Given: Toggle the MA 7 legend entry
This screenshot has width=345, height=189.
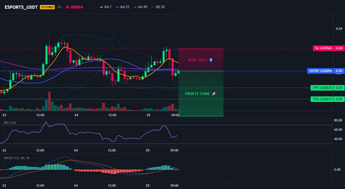Looking at the screenshot, I should pyautogui.click(x=106, y=7).
